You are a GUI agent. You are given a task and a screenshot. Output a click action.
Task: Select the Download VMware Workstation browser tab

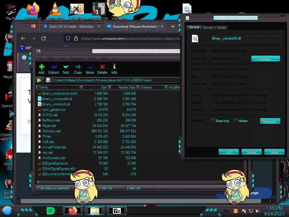[135, 26]
